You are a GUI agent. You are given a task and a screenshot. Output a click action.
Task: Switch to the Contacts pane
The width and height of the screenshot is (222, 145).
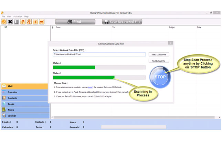[24, 98]
